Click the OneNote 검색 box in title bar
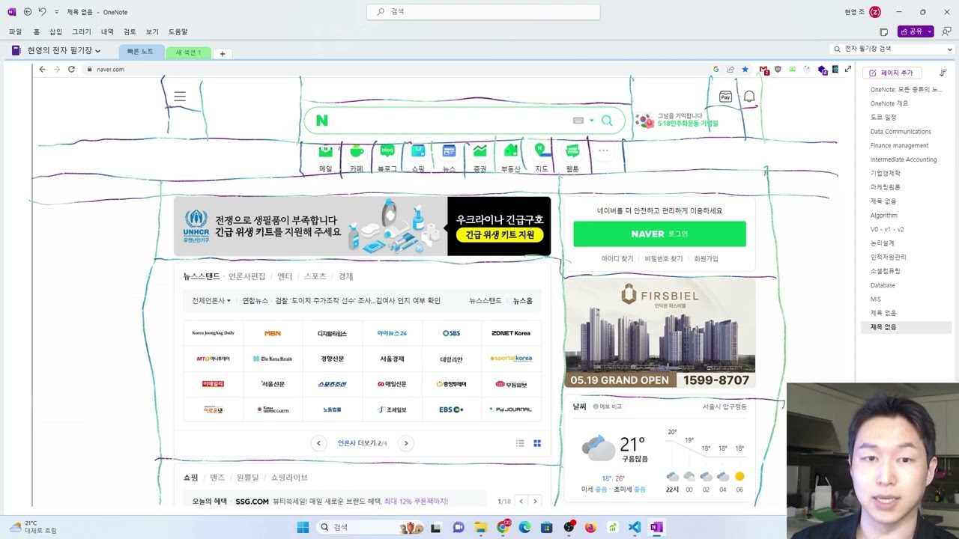Image resolution: width=959 pixels, height=539 pixels. [x=483, y=12]
